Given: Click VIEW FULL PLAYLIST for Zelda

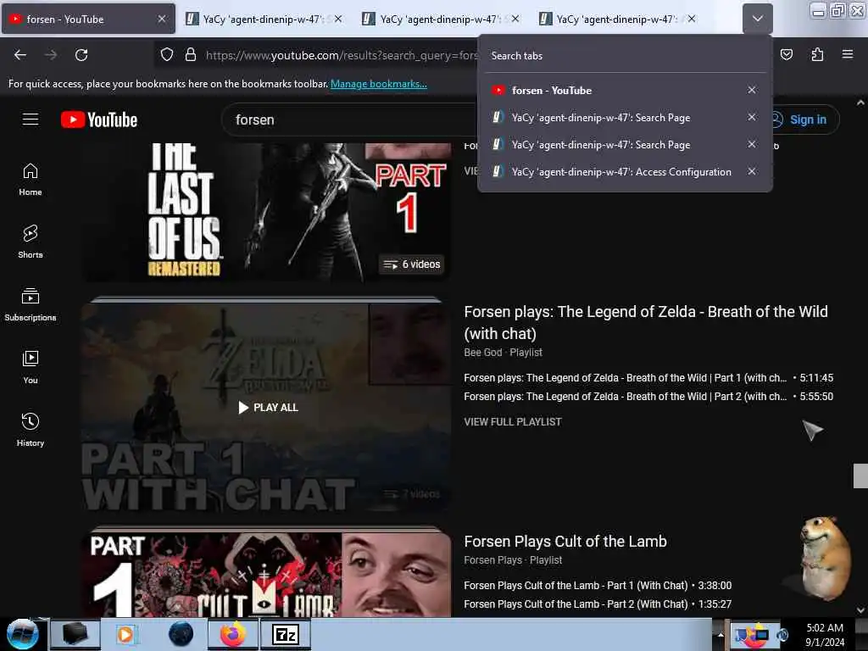Looking at the screenshot, I should (x=513, y=422).
